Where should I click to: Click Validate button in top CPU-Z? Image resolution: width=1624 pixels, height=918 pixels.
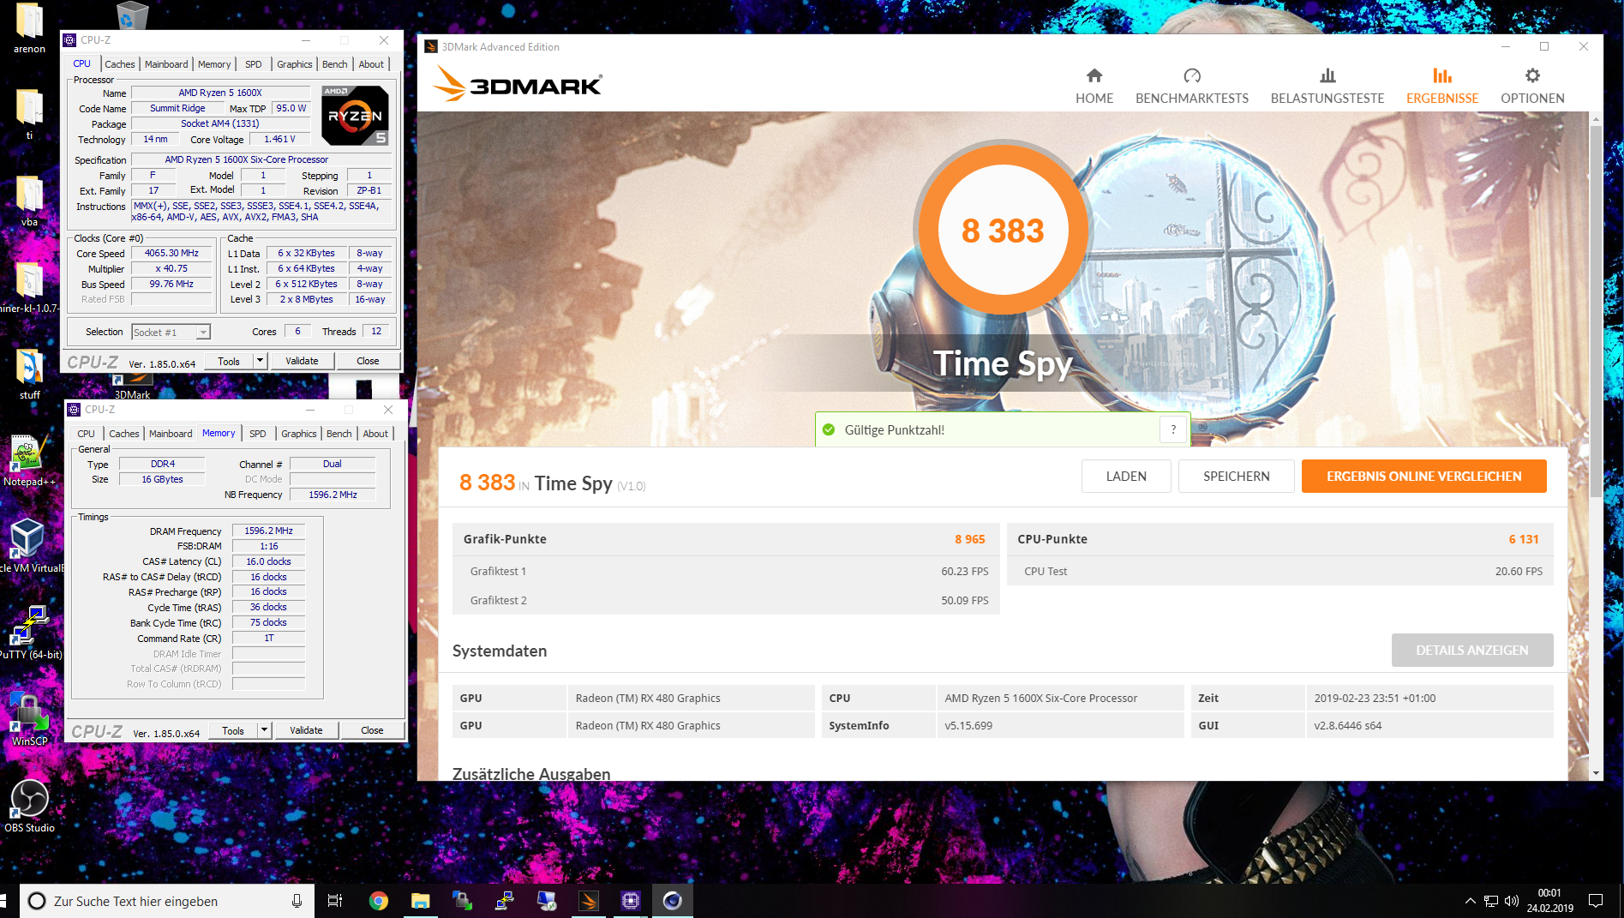coord(302,361)
